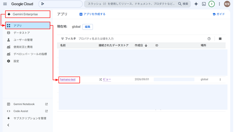The image size is (235, 132).
Task: Open hamano-test row three-dot actions menu
Action: click(220, 79)
